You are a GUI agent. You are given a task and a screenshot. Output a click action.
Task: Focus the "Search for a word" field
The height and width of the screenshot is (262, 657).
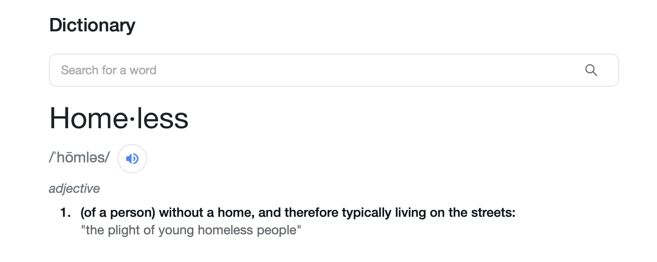tap(315, 70)
